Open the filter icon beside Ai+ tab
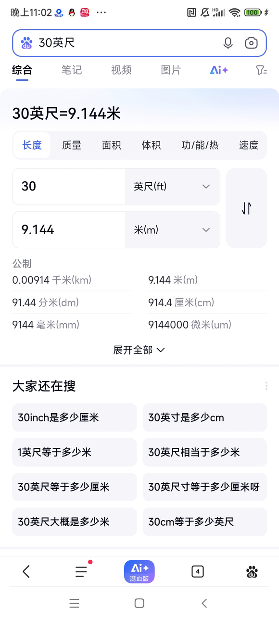This screenshot has width=279, height=620. (x=261, y=70)
